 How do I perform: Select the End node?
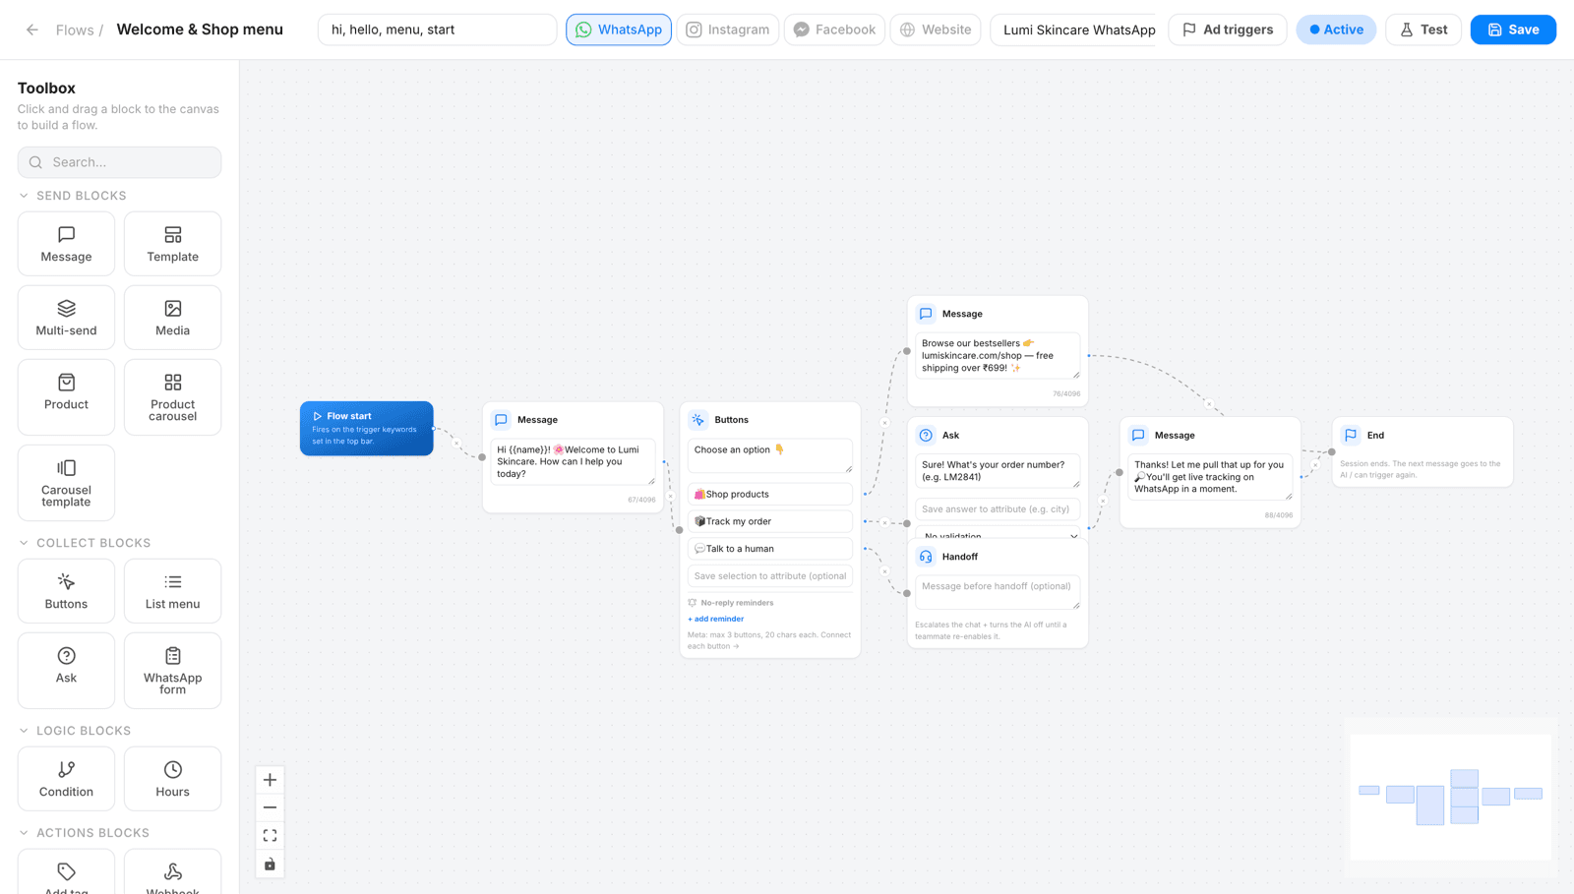[x=1423, y=451]
